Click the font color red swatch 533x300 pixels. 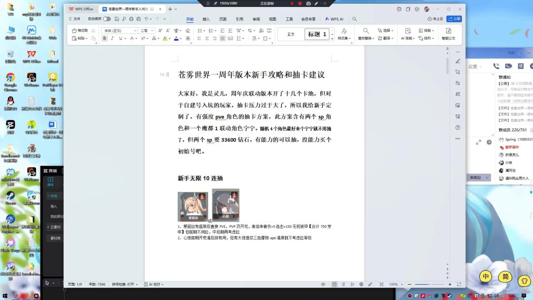(x=176, y=38)
